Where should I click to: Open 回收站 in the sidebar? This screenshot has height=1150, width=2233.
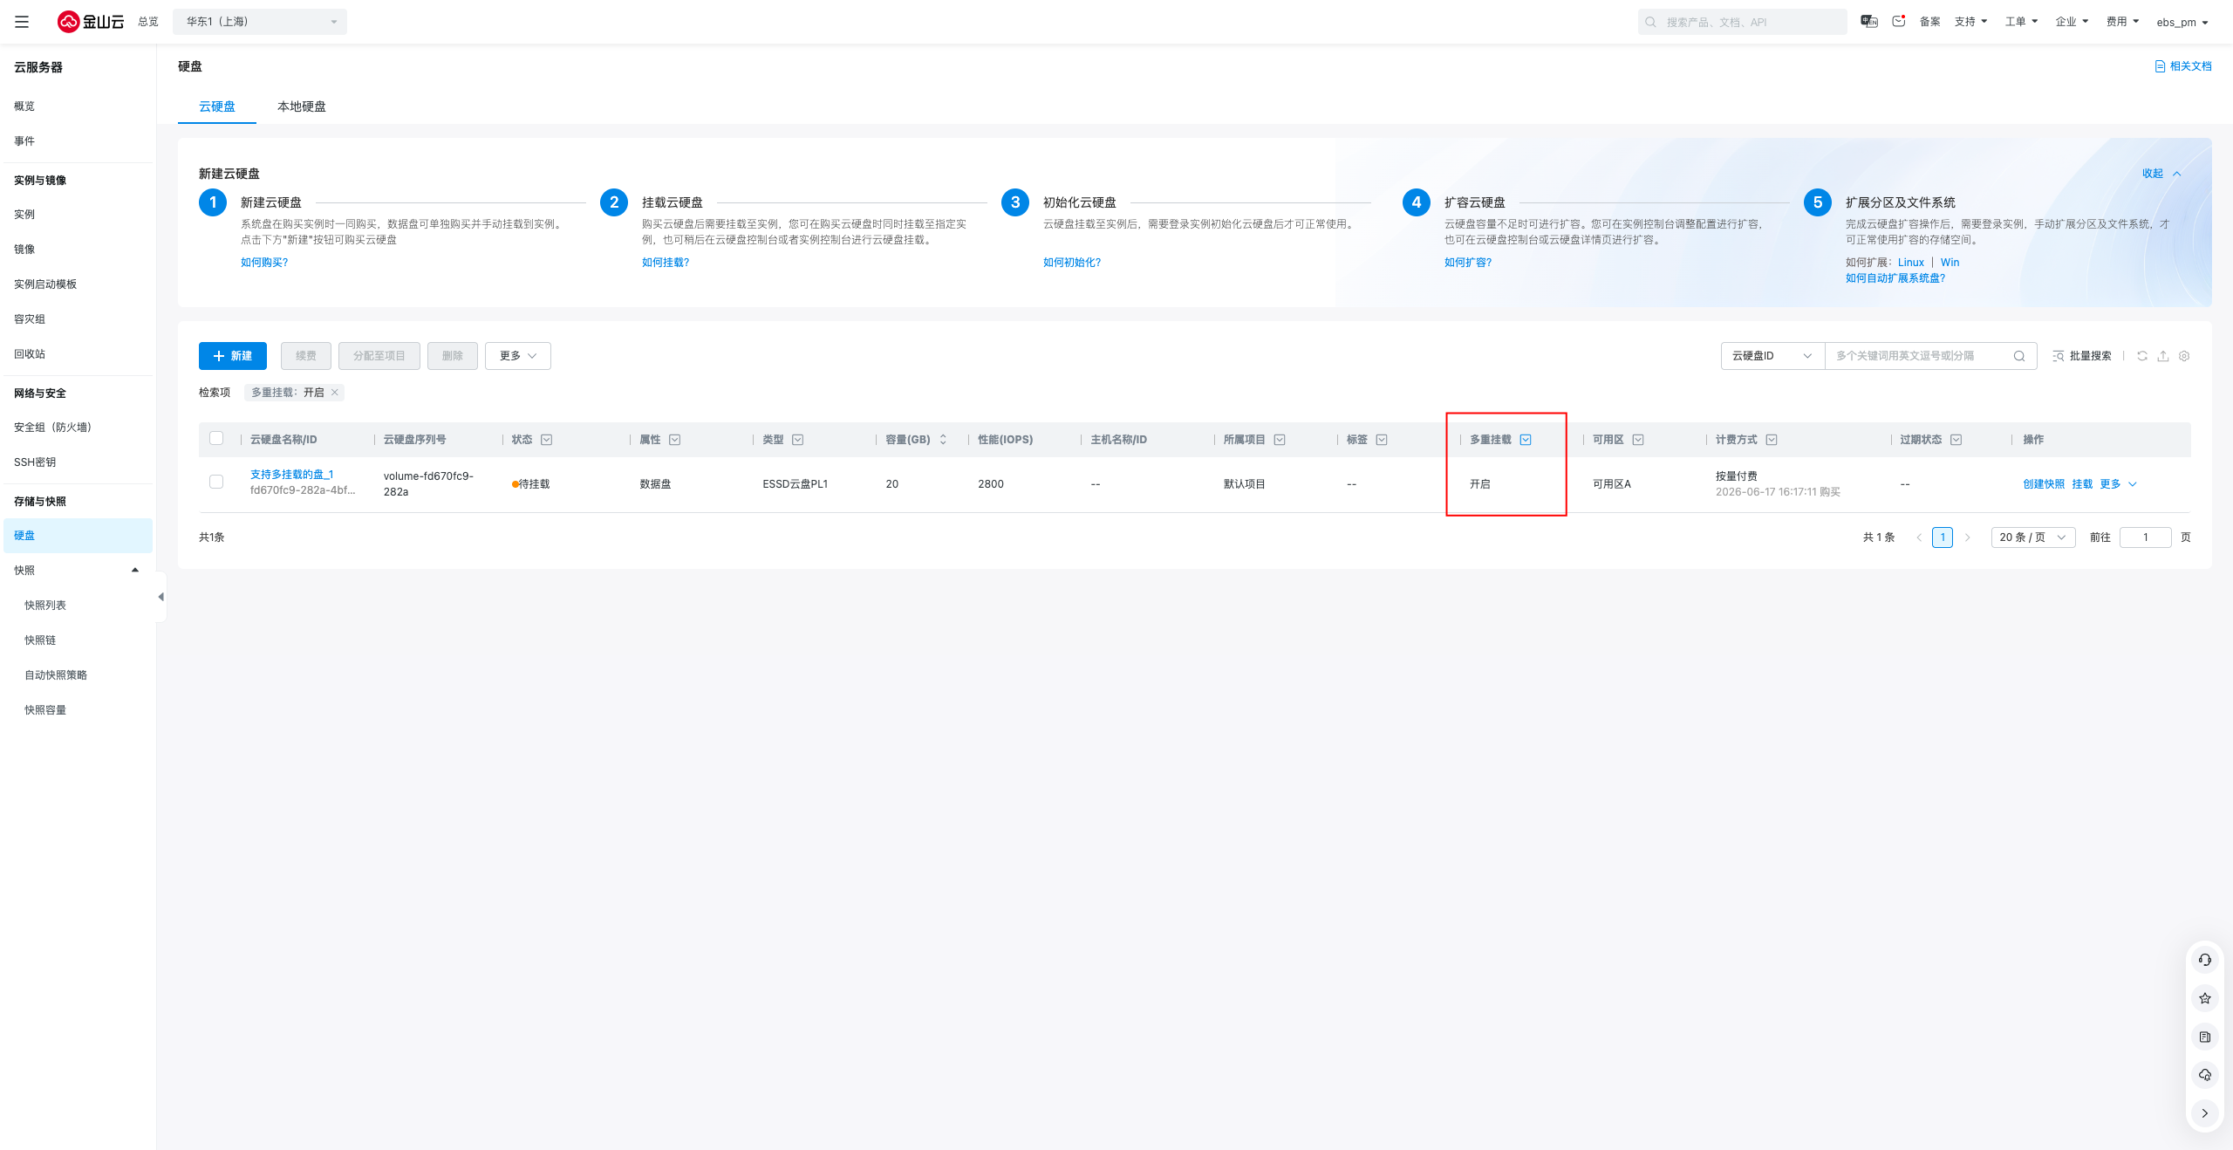(30, 354)
